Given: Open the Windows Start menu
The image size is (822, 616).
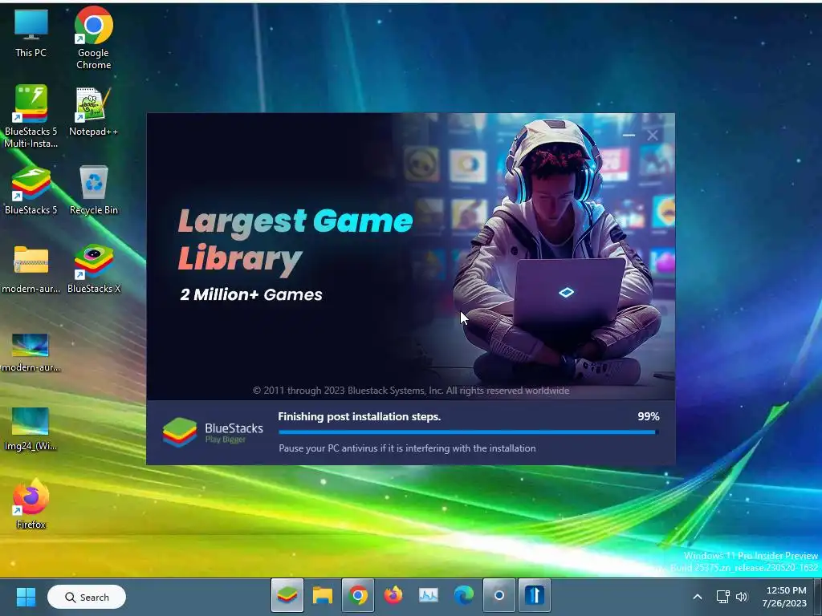Looking at the screenshot, I should click(x=26, y=597).
